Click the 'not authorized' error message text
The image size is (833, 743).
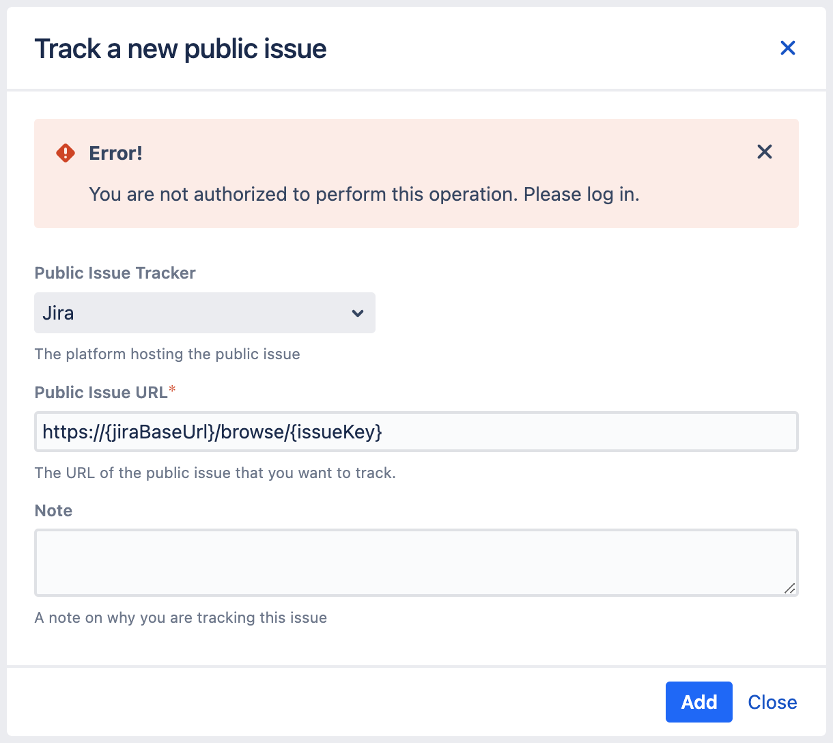click(x=364, y=195)
